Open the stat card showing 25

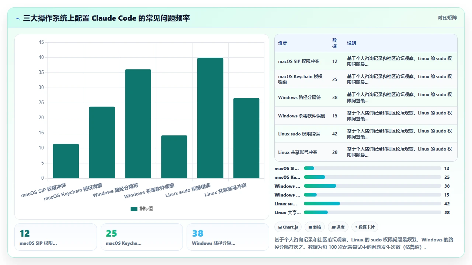(142, 237)
